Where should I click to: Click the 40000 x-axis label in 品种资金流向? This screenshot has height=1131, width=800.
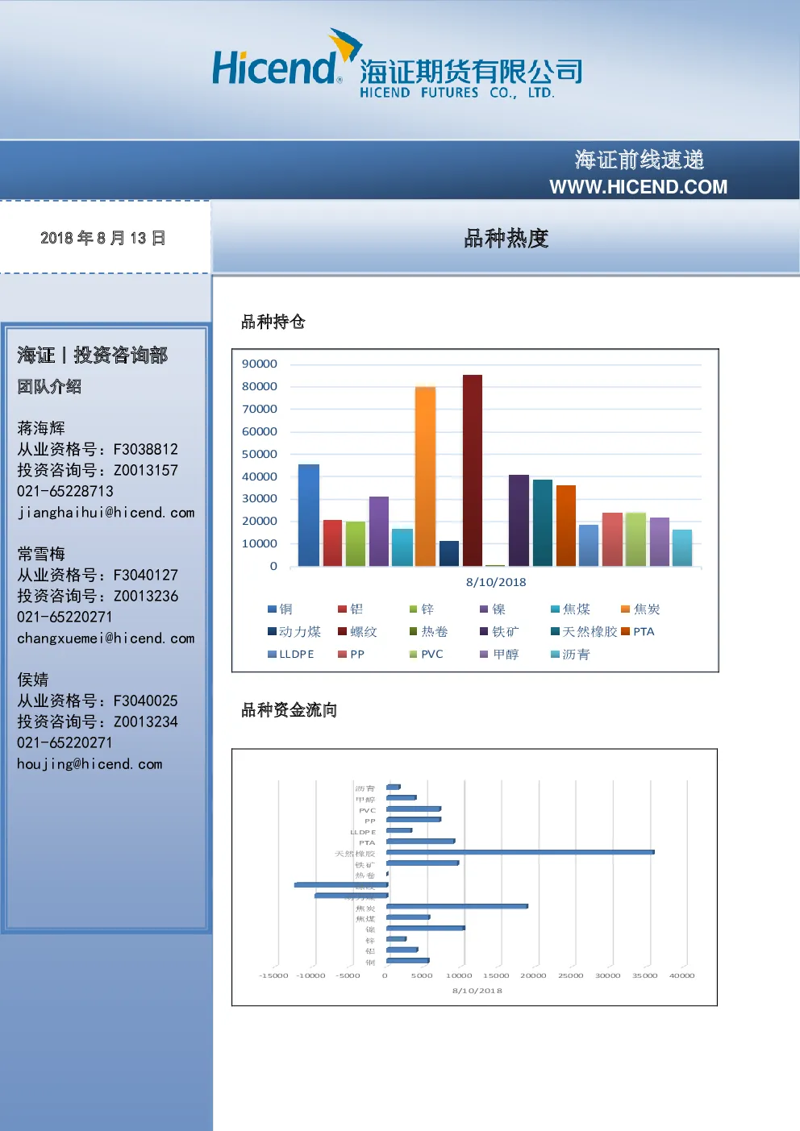[682, 975]
